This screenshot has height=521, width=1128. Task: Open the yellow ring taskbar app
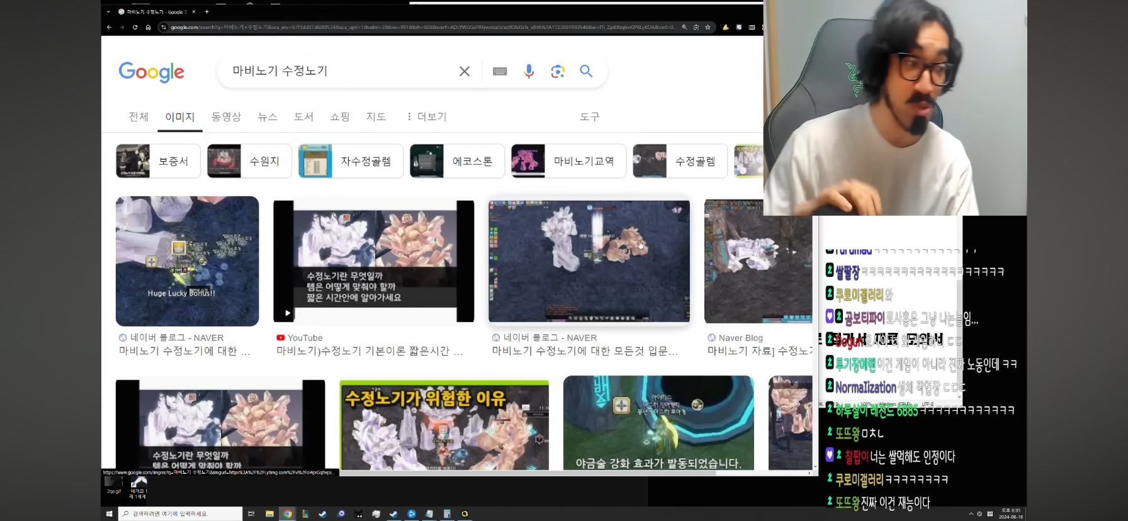(x=465, y=514)
